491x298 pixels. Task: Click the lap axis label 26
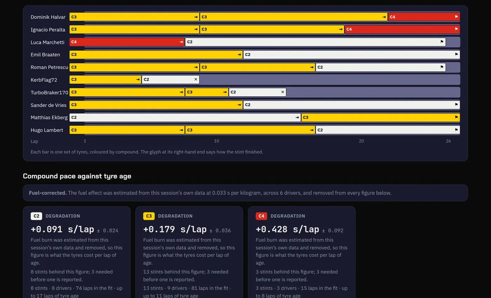[448, 141]
